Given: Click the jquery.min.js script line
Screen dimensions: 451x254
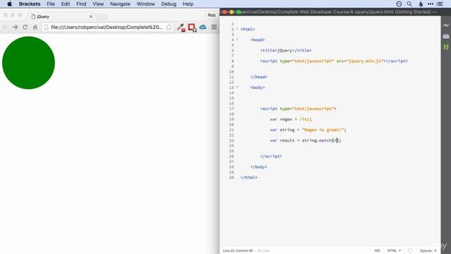Looking at the screenshot, I should point(334,61).
